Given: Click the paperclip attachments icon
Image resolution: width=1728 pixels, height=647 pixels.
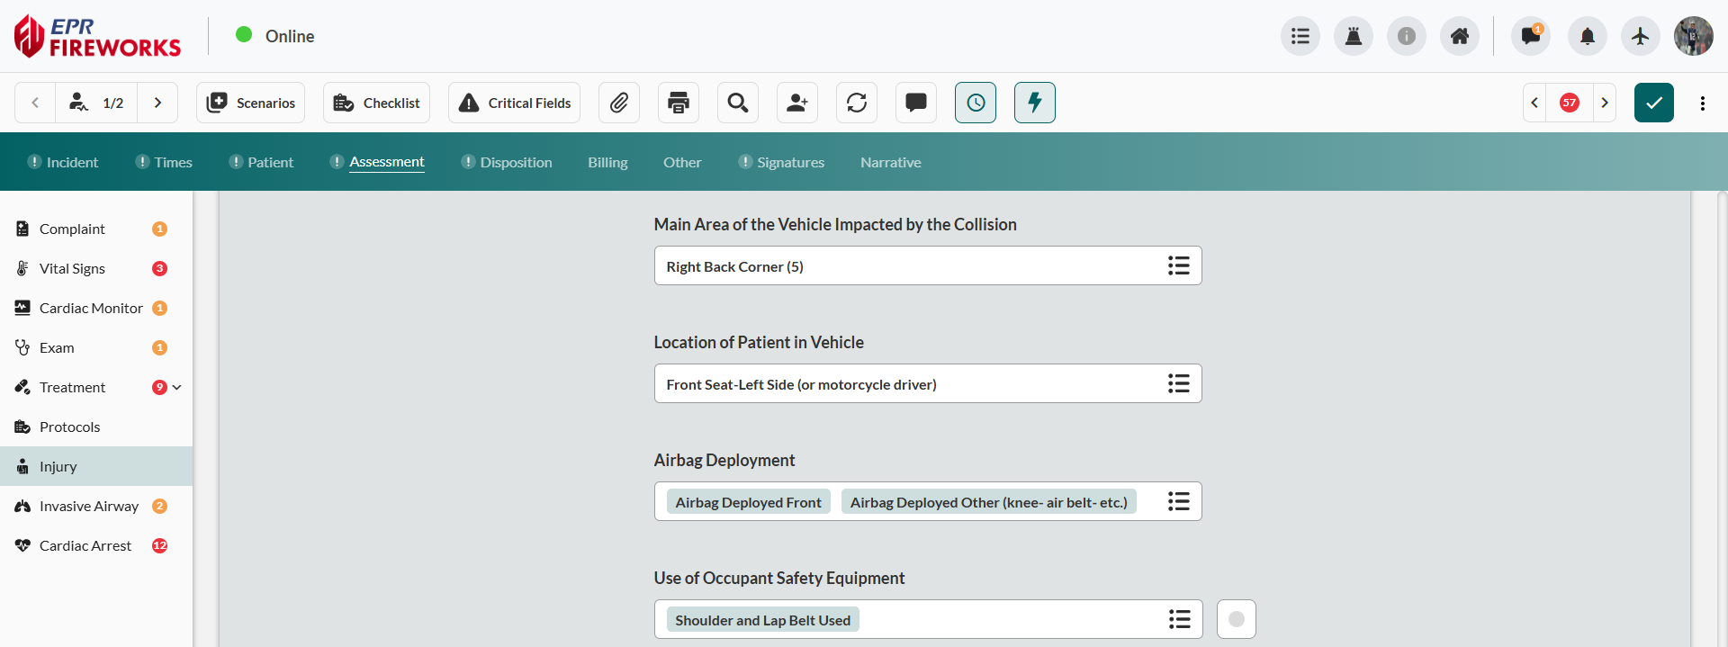Looking at the screenshot, I should point(618,103).
